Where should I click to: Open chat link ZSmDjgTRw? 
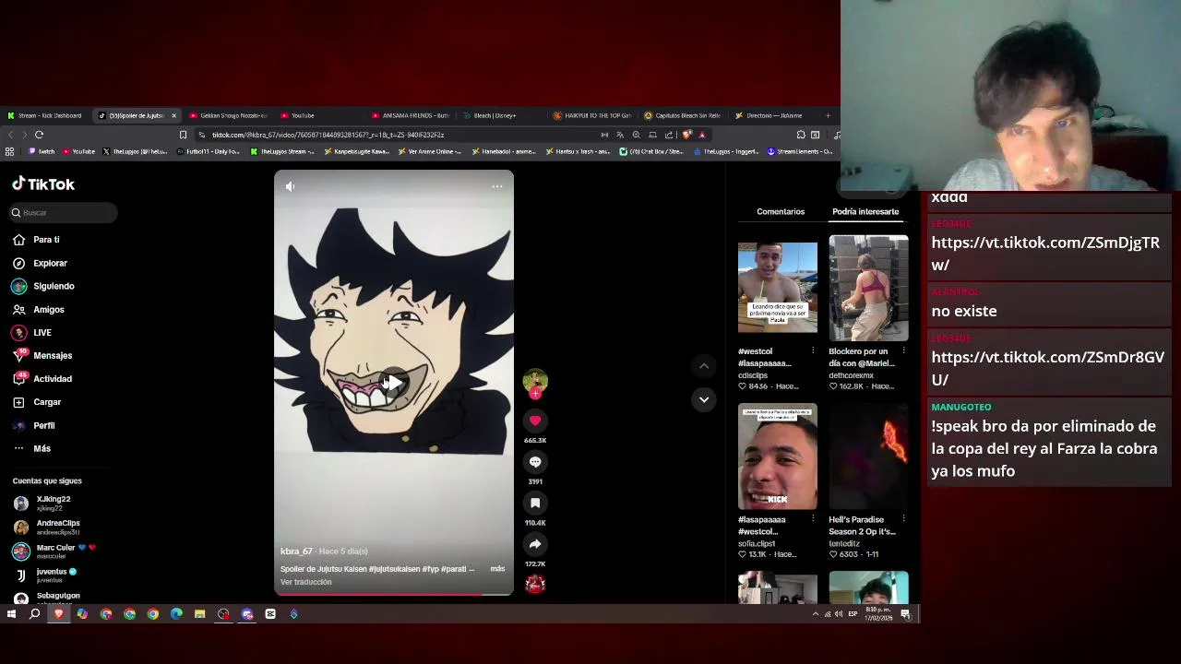(1045, 254)
